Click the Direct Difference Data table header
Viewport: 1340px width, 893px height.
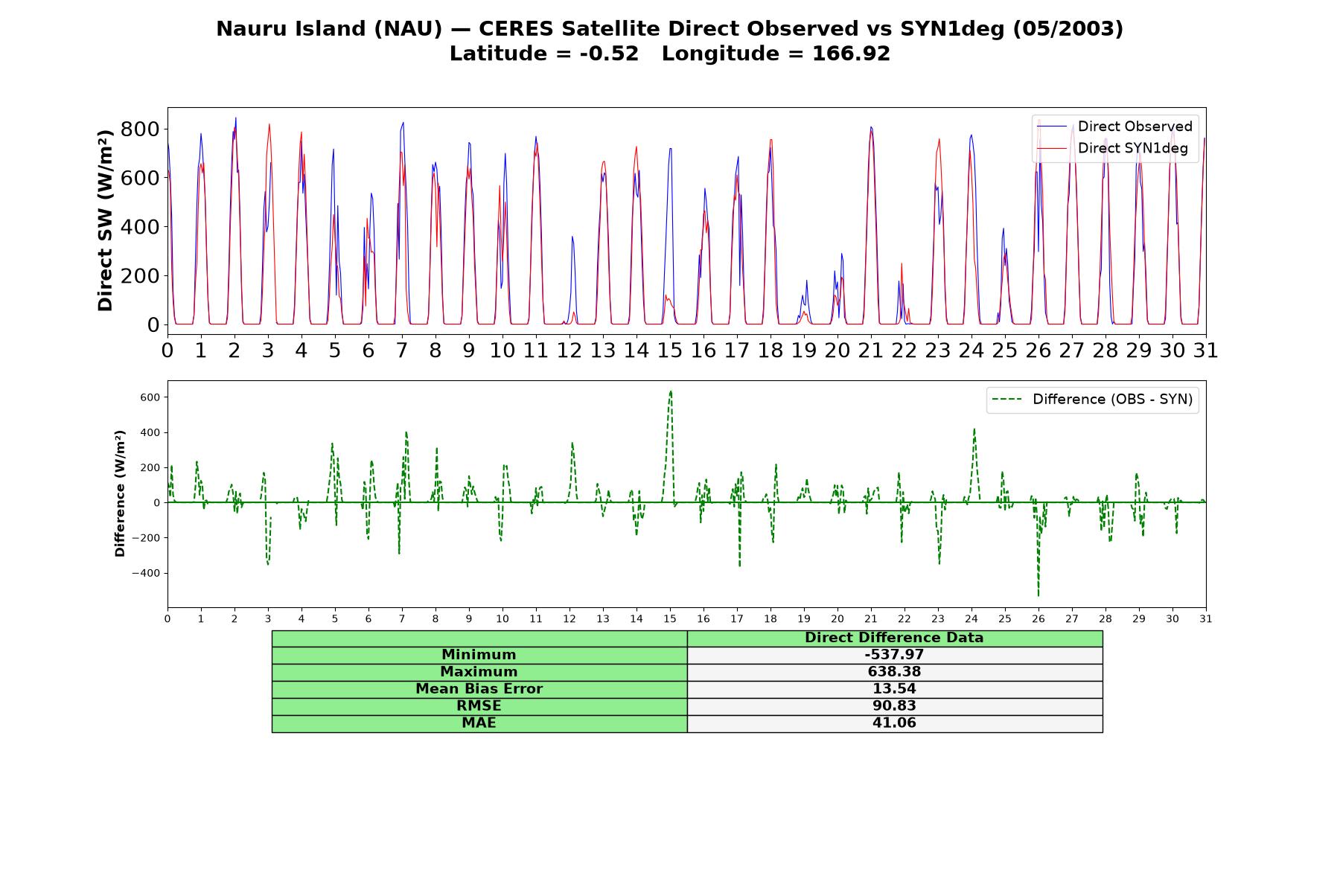894,638
